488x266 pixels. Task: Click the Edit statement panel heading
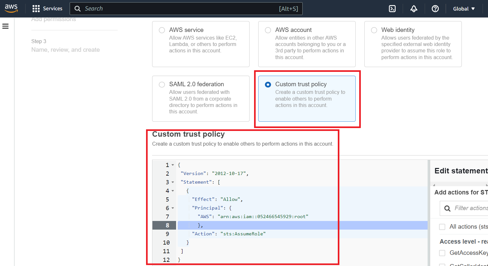click(x=461, y=171)
